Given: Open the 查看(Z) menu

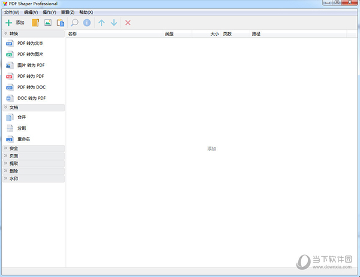Looking at the screenshot, I should click(x=67, y=13).
